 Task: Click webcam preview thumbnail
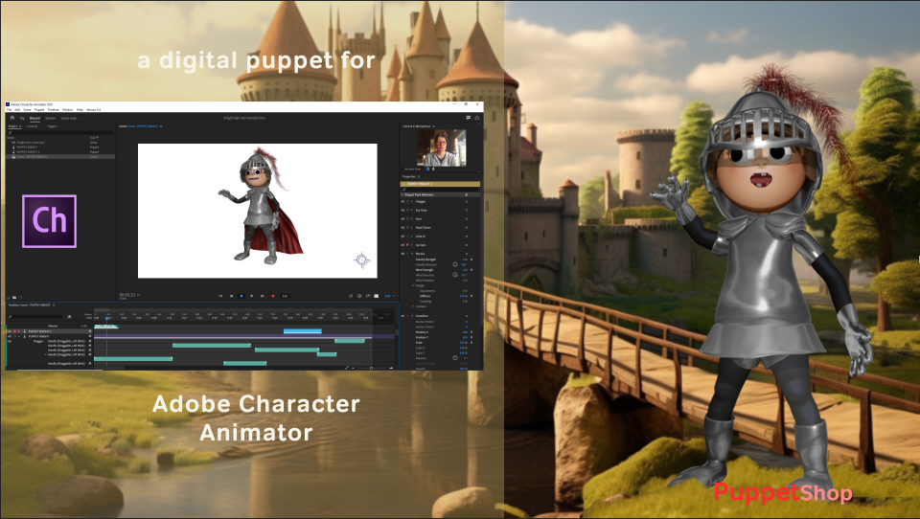tap(442, 147)
